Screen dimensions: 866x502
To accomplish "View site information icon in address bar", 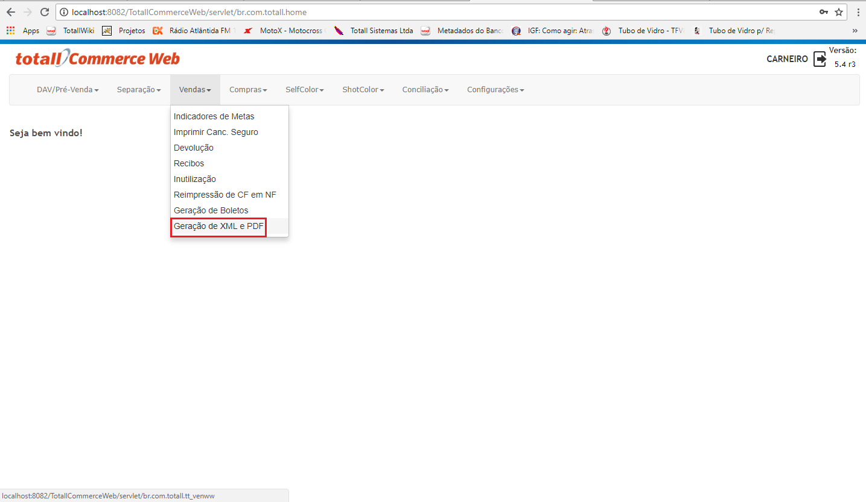I will (x=64, y=12).
